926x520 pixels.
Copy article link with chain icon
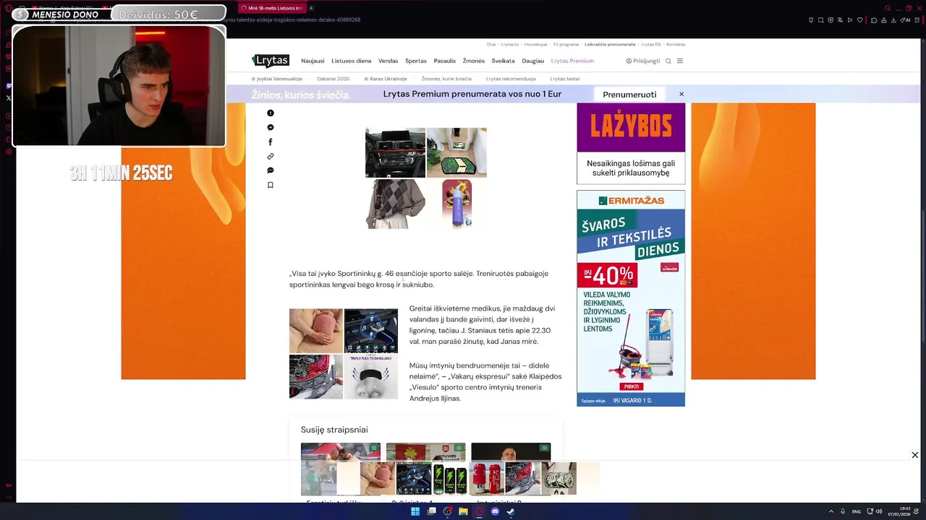[x=271, y=157]
